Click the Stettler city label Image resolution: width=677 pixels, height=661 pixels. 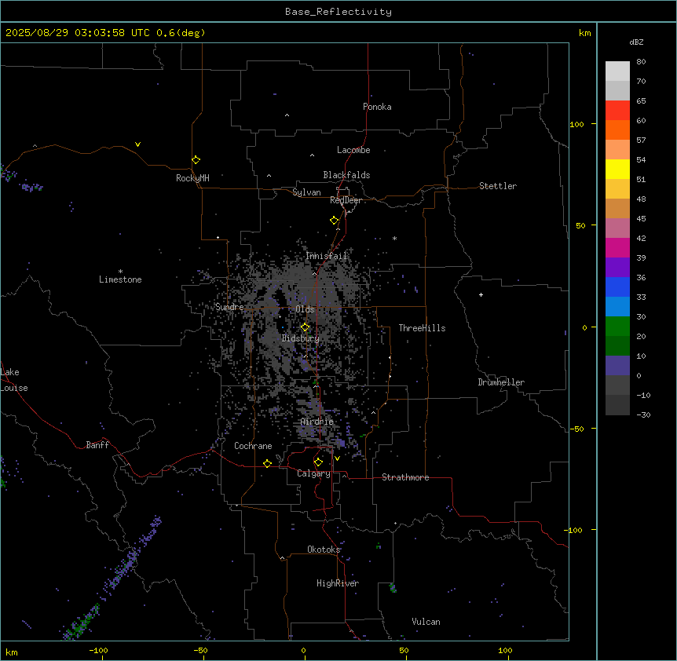[x=498, y=186]
